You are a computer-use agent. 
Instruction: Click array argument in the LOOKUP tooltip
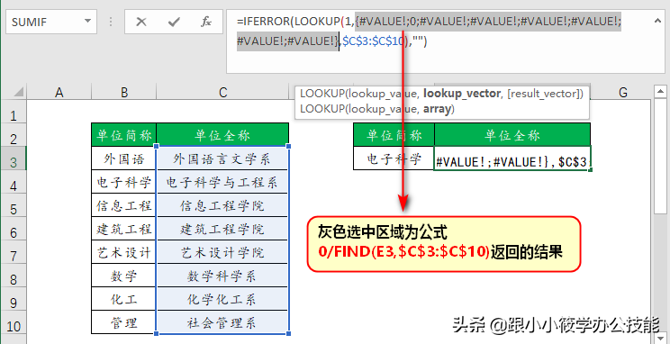click(437, 109)
